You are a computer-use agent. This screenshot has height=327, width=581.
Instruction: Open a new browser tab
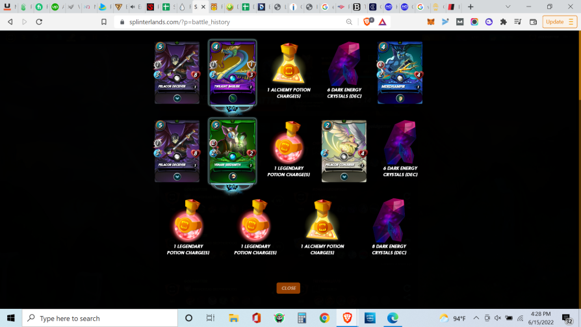pos(471,7)
